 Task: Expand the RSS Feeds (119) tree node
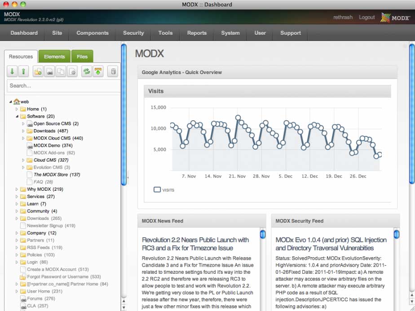(x=17, y=248)
